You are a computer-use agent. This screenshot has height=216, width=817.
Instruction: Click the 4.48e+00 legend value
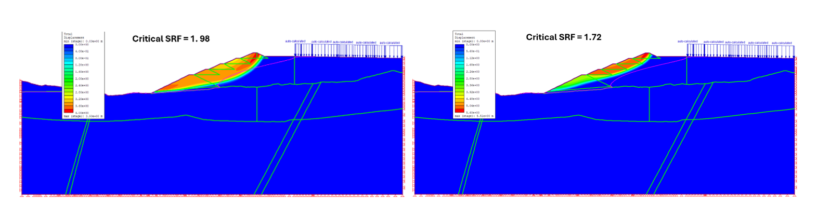pyautogui.click(x=473, y=99)
